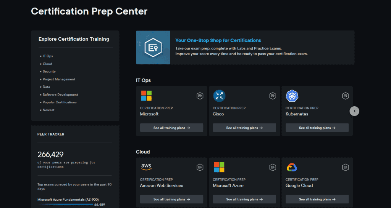The image size is (391, 208).
Task: Open IT Ops in the Explore Certification Training list
Action: coord(48,56)
